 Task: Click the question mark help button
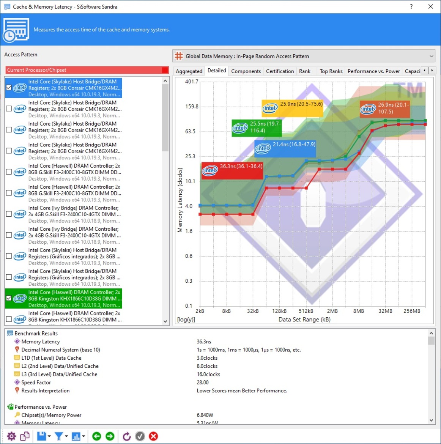[411, 6]
